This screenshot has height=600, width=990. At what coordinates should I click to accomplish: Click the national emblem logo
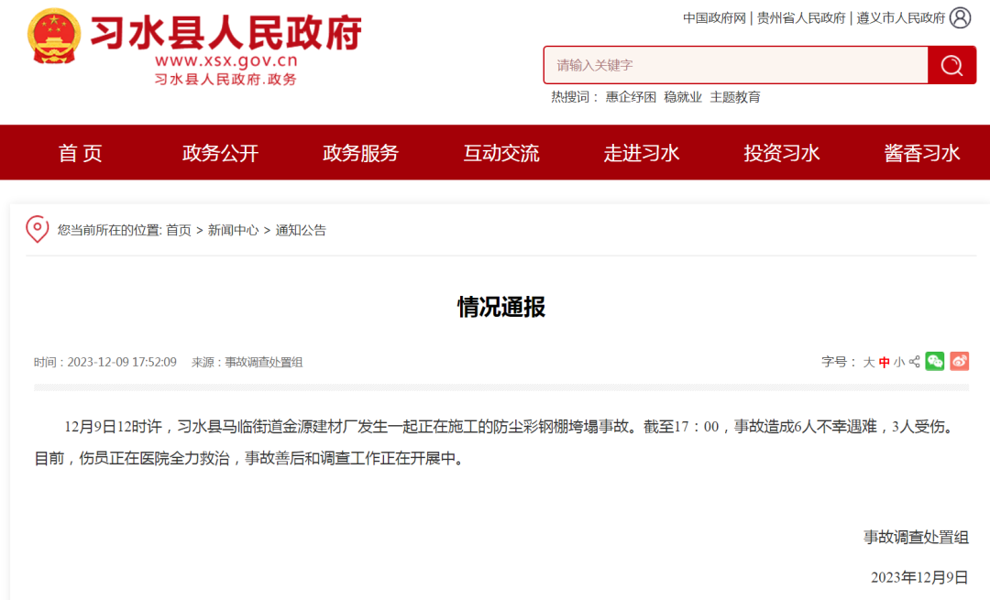54,37
